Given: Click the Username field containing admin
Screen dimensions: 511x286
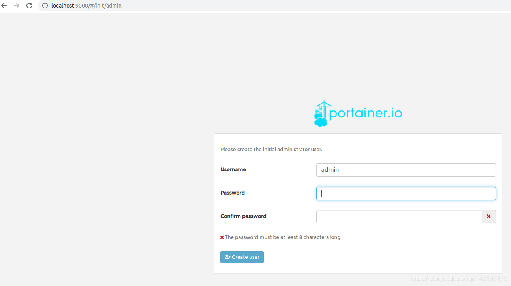Looking at the screenshot, I should coord(406,170).
